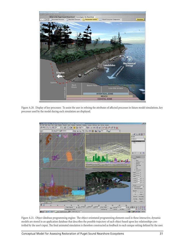Switch to the Motion command panel tab

(x=139, y=134)
